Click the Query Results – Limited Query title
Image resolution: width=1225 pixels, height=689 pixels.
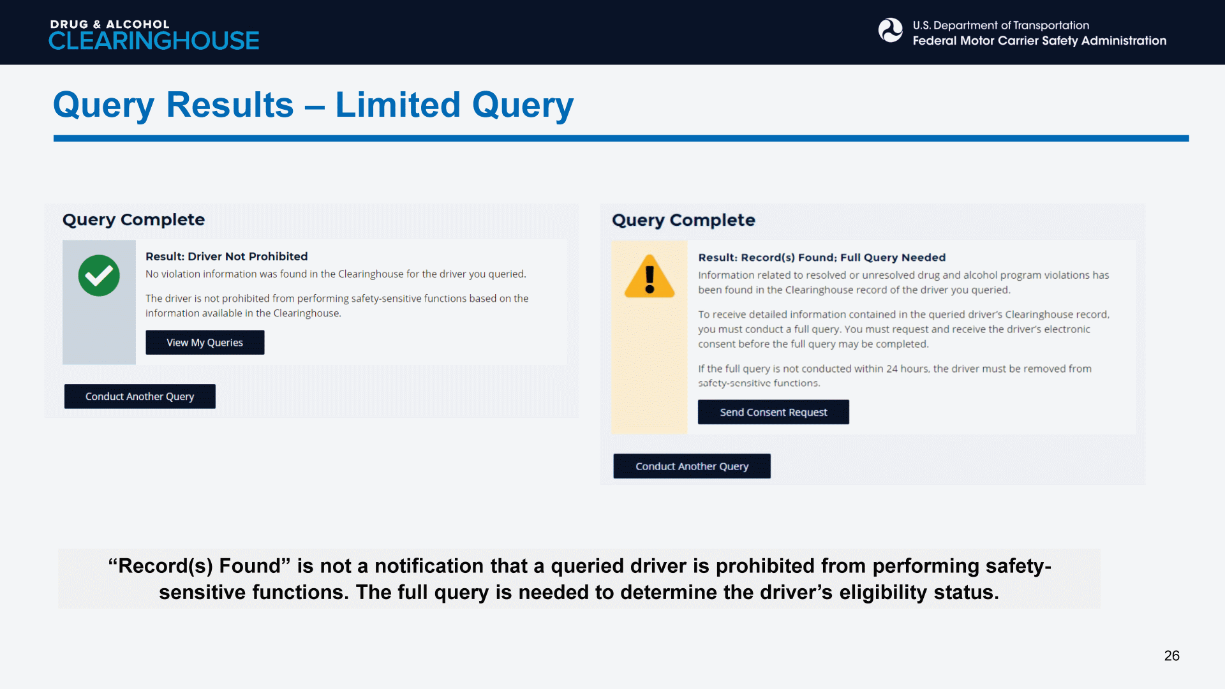pos(313,105)
